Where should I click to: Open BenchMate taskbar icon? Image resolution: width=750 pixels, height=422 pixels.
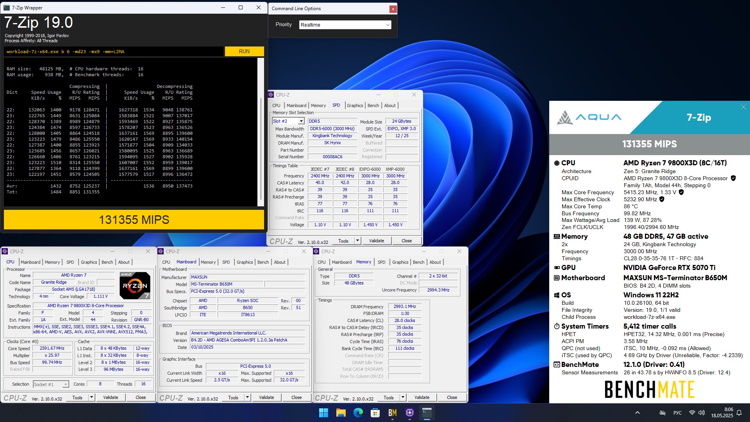point(392,413)
